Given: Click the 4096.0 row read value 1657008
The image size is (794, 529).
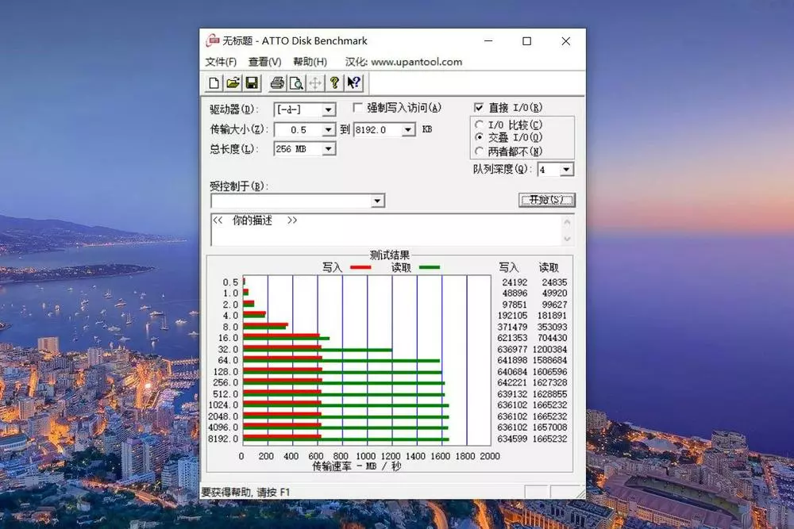Looking at the screenshot, I should pyautogui.click(x=550, y=427).
